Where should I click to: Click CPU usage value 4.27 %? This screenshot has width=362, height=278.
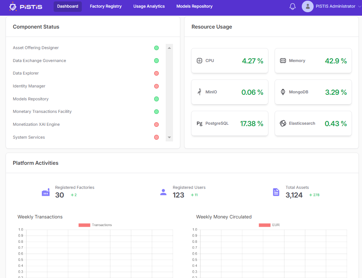pos(253,61)
